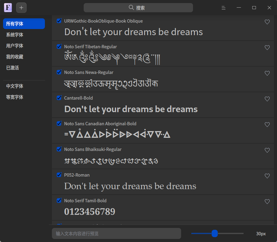Viewport: 277px width, 242px height.
Task: Favorite P052-Roman with heart icon
Action: pos(267,176)
